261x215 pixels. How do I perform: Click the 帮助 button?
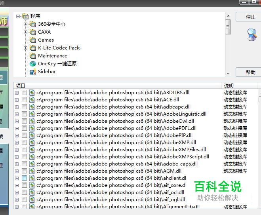coord(248,72)
